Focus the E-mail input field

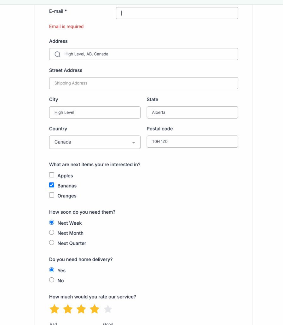[x=177, y=13]
